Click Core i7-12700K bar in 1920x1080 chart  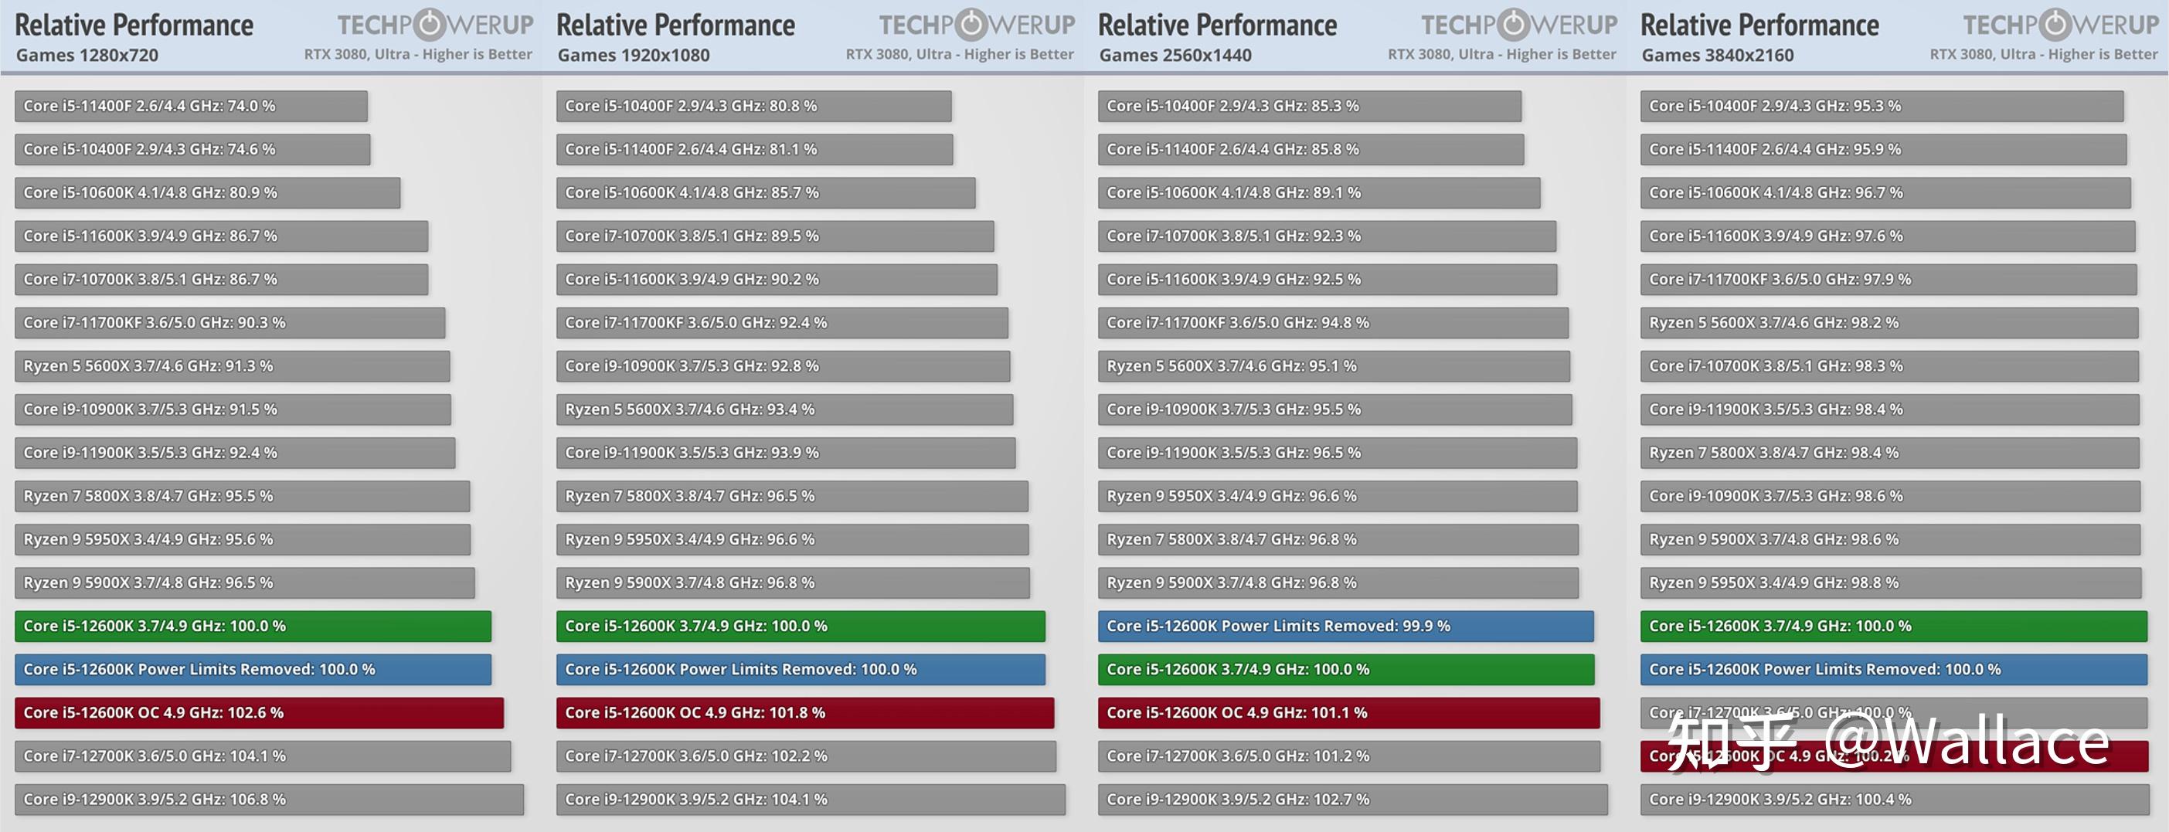(806, 756)
